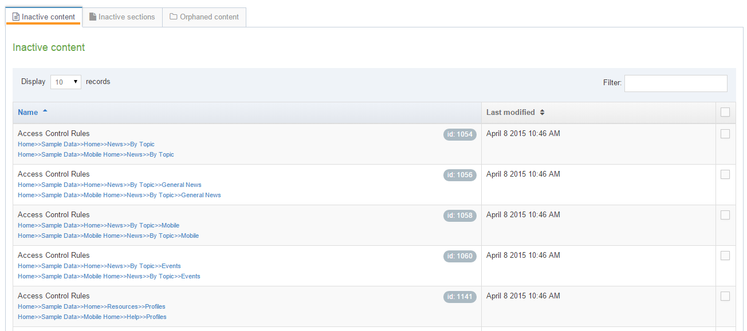Click the document icon on Inactive content tab
747x331 pixels.
pos(16,17)
